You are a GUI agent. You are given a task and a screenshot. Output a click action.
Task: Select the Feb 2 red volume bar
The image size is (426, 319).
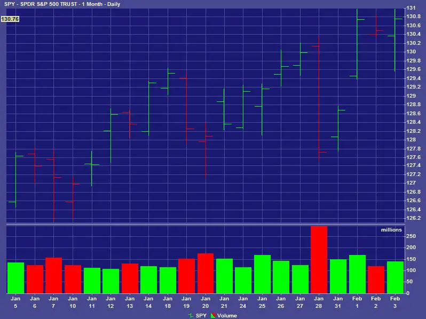(x=376, y=280)
